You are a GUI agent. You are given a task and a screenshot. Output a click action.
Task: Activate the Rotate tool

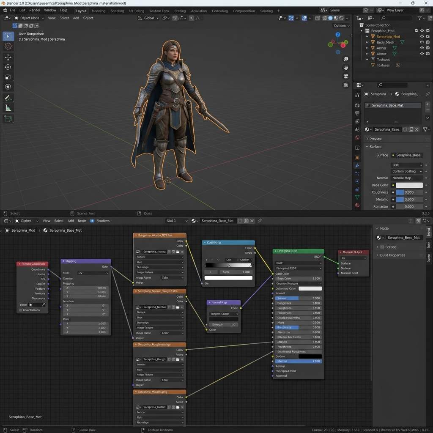tap(8, 67)
